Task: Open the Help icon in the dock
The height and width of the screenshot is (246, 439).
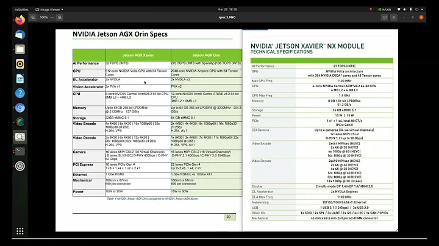Action: pos(20,93)
